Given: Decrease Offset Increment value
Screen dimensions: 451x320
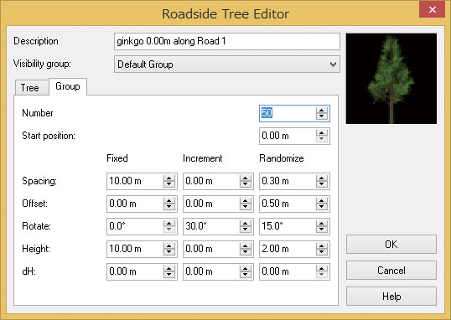Looking at the screenshot, I should (x=246, y=207).
